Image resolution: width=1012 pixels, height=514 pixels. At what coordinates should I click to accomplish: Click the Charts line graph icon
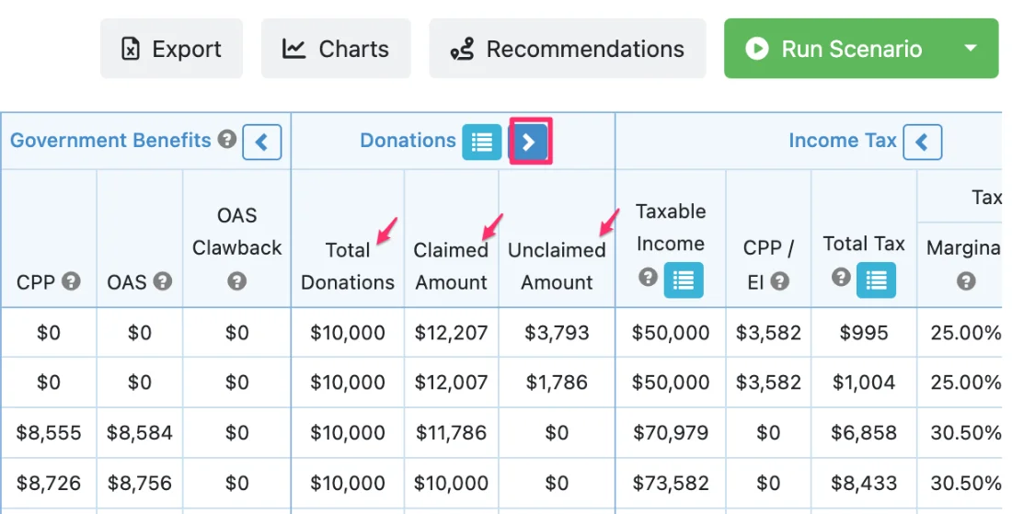(x=293, y=49)
